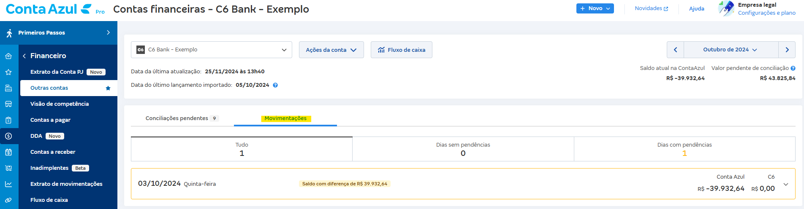Image resolution: width=804 pixels, height=209 pixels.
Task: Click the Primeiros Passos walking-person icon
Action: click(9, 33)
